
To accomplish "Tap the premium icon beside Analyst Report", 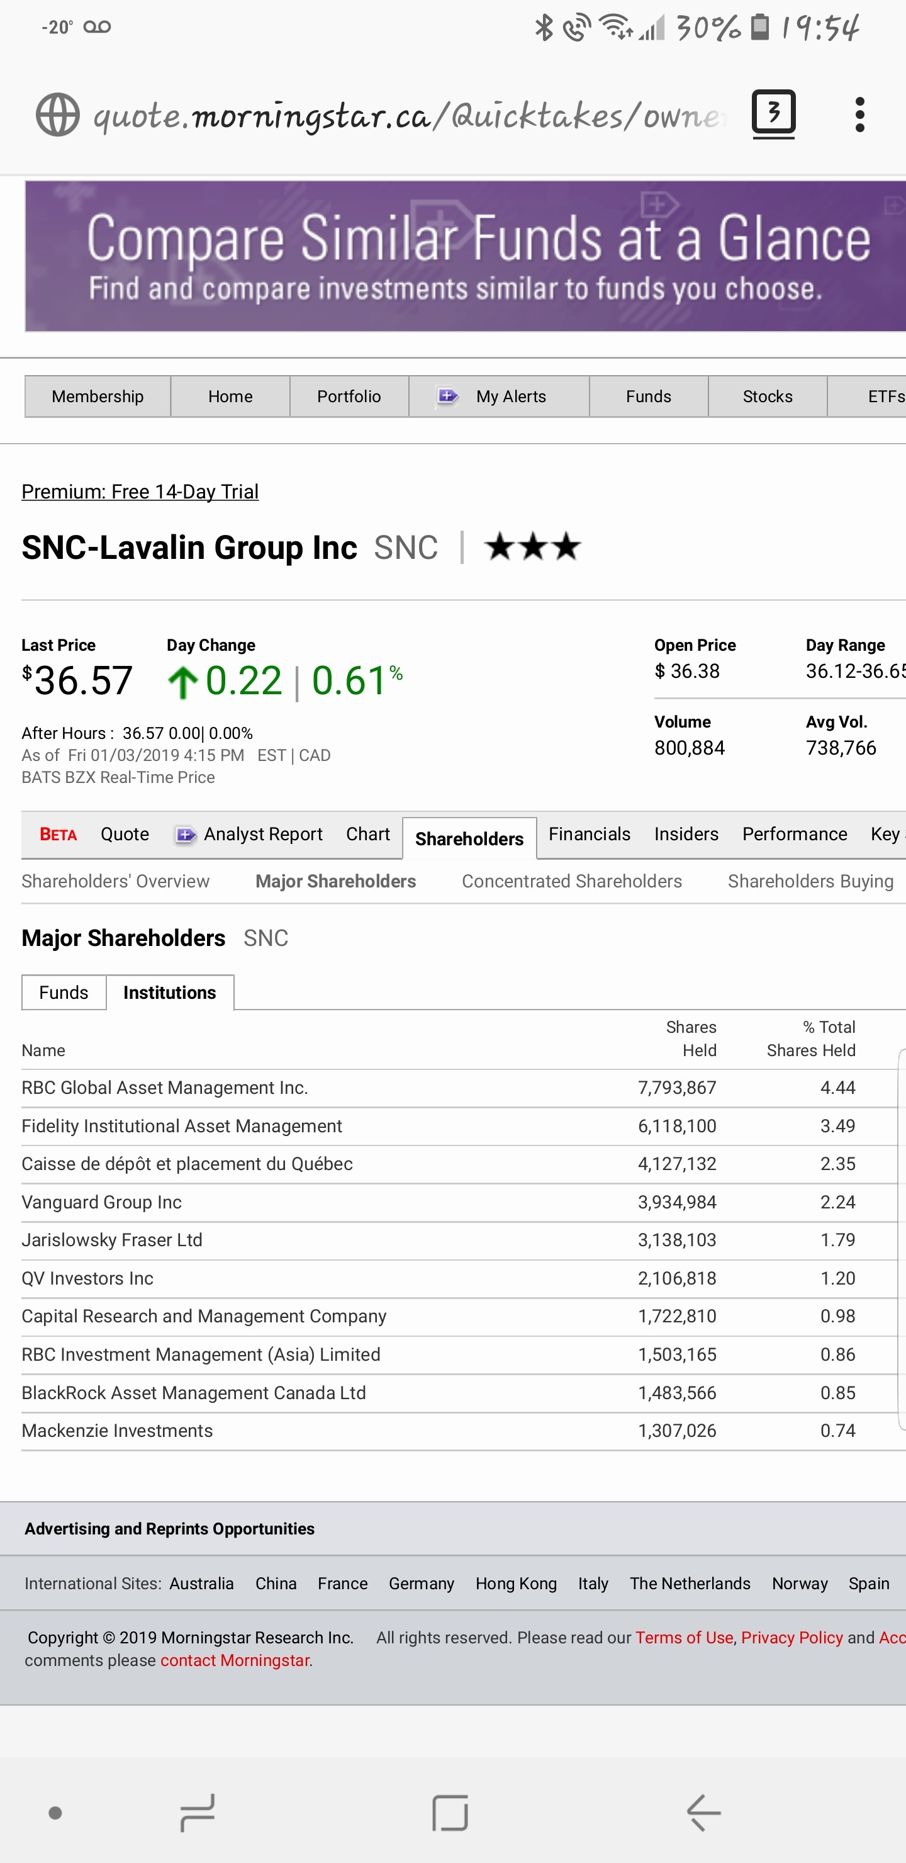I will click(x=185, y=835).
